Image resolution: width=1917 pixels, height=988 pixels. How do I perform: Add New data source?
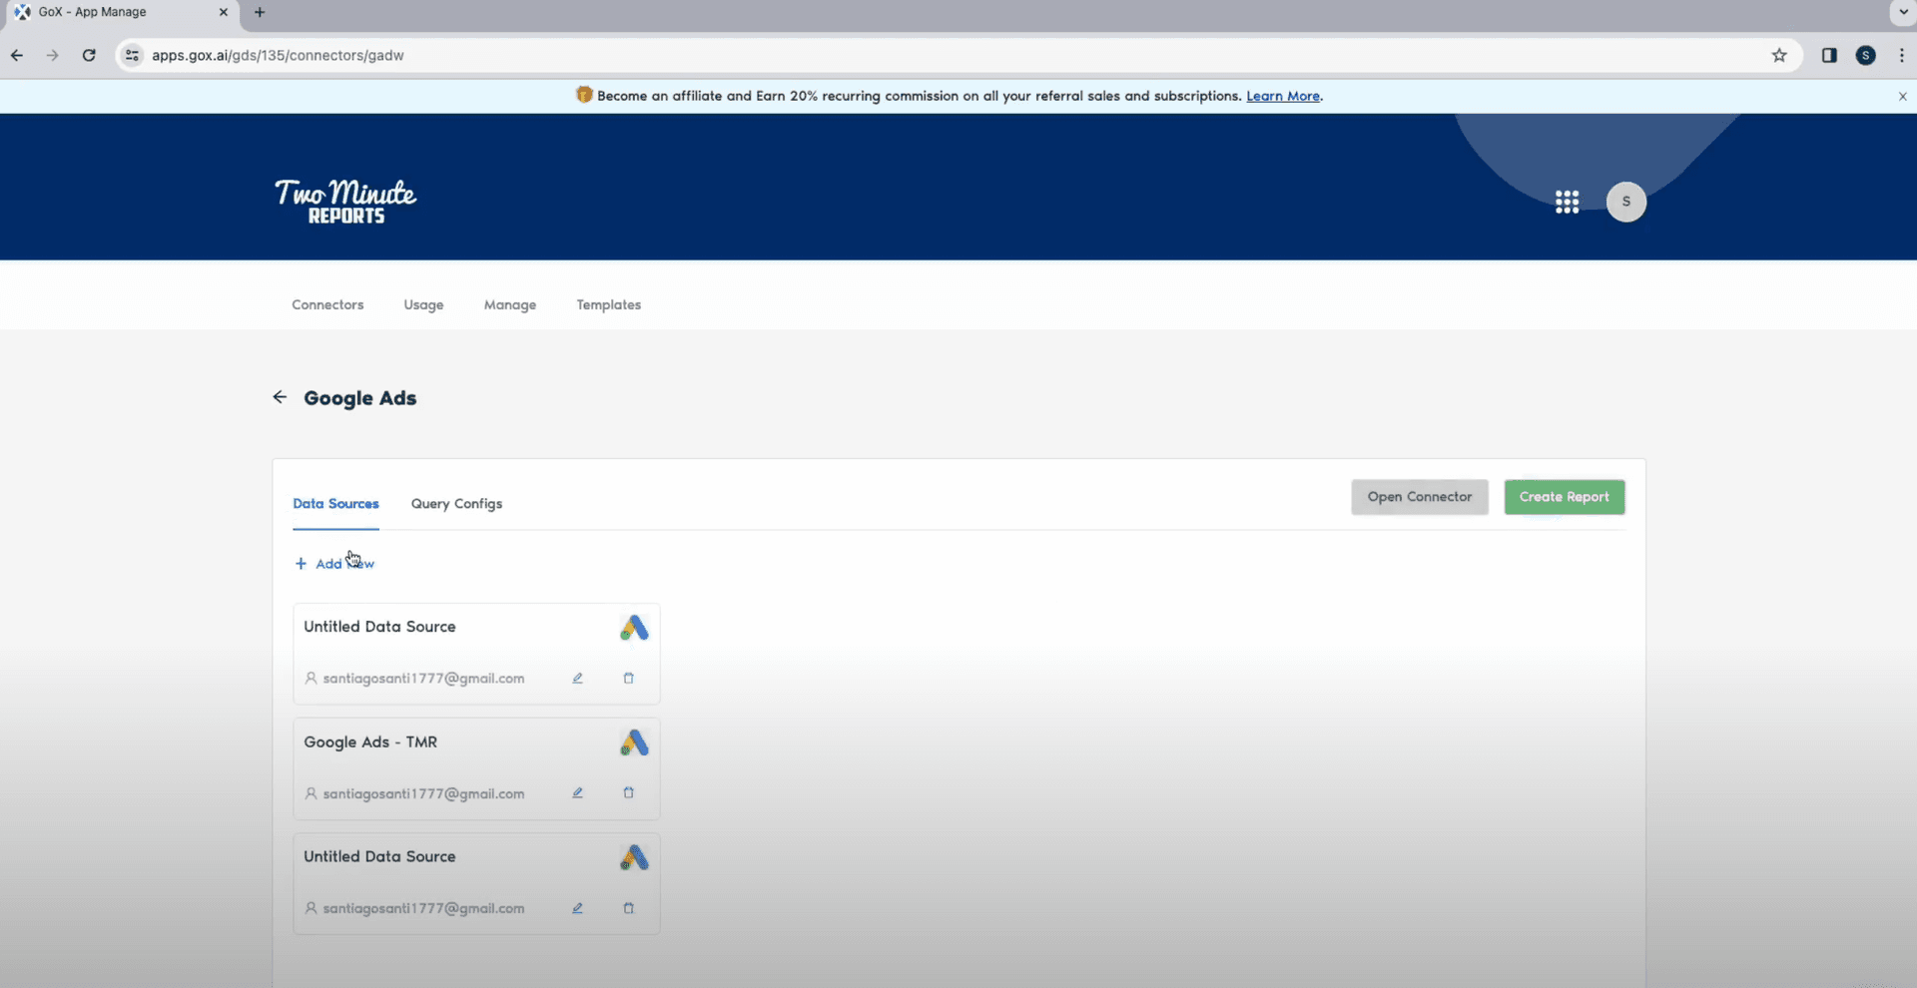point(334,564)
